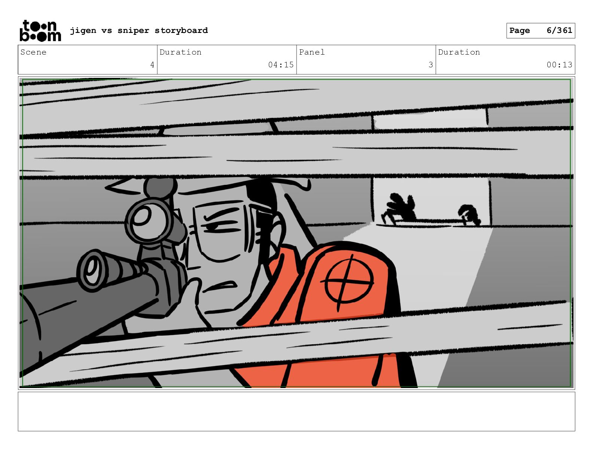Click the Duration label above 00:13
Viewport: 593px width, 458px height.
pyautogui.click(x=459, y=52)
